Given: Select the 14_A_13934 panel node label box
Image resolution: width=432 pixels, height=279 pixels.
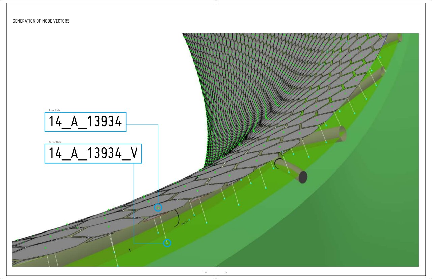Looking at the screenshot, I should (x=85, y=122).
